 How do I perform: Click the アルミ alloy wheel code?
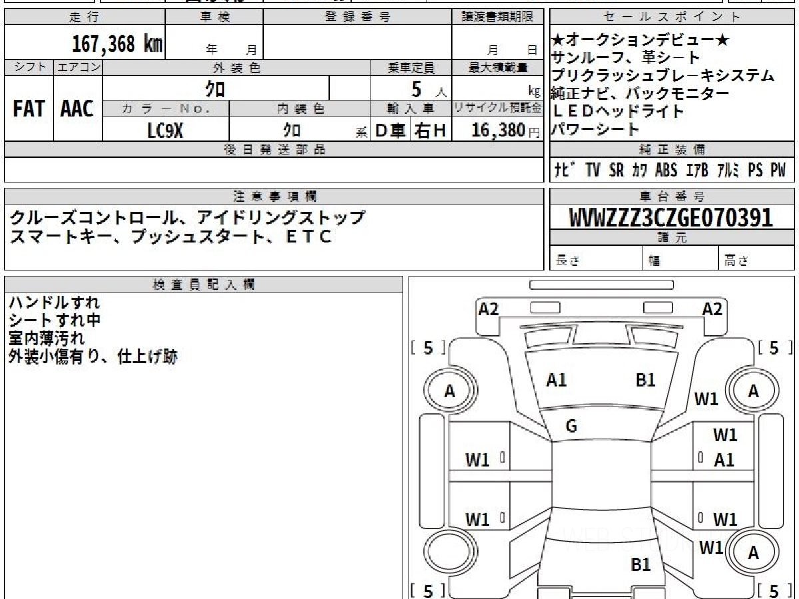pos(728,170)
